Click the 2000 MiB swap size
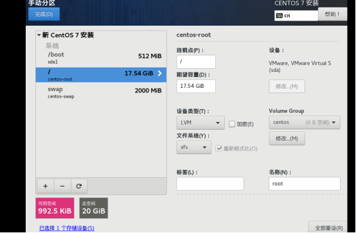356x233 pixels. 148,91
